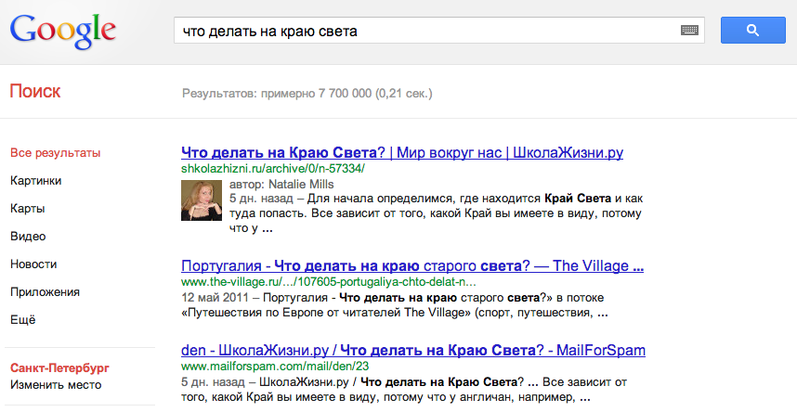Click the автор: Natalie Mills byline
This screenshot has height=412, width=797.
(x=281, y=184)
